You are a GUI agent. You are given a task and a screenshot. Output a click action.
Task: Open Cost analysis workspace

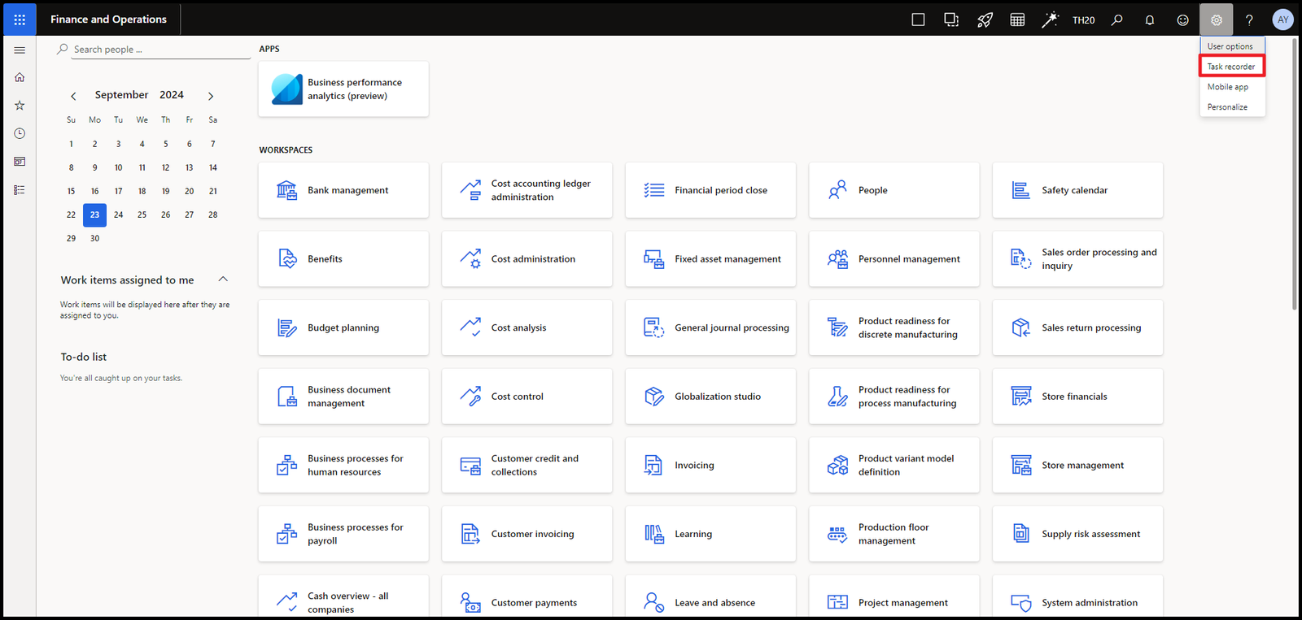pyautogui.click(x=526, y=327)
